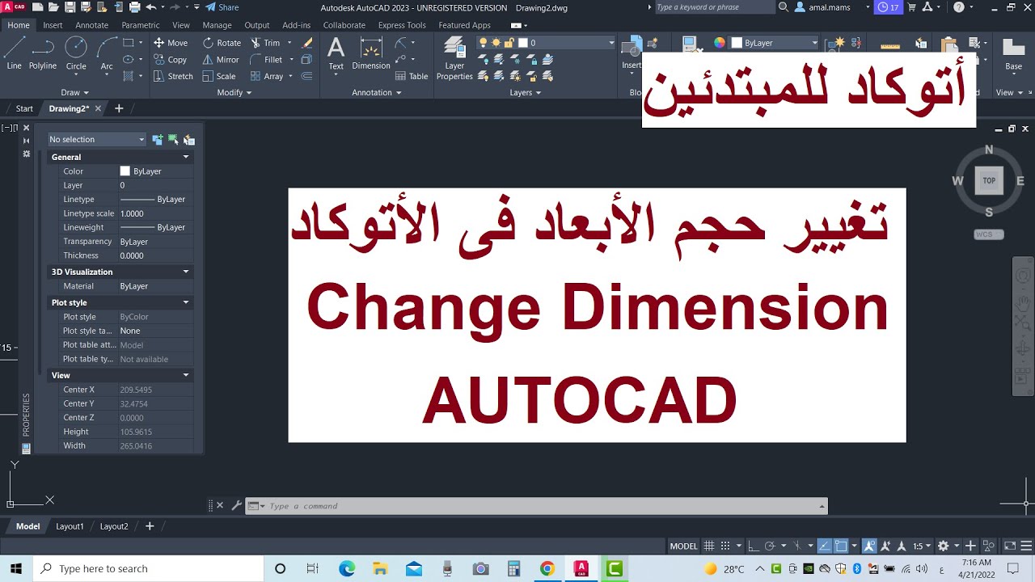1035x582 pixels.
Task: Click the Undo arrow
Action: pyautogui.click(x=151, y=7)
